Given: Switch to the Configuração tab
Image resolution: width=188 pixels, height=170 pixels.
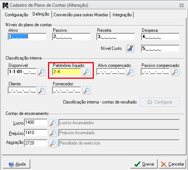Looking at the screenshot, I should (17, 15).
